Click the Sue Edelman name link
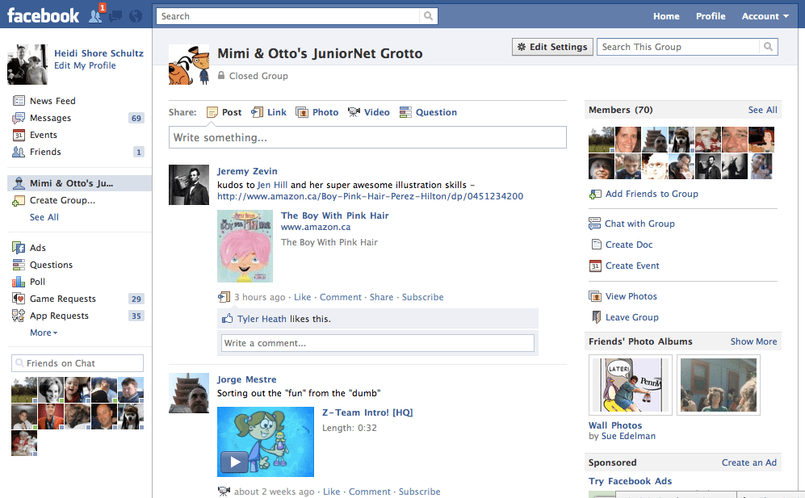The width and height of the screenshot is (805, 498). tap(628, 436)
